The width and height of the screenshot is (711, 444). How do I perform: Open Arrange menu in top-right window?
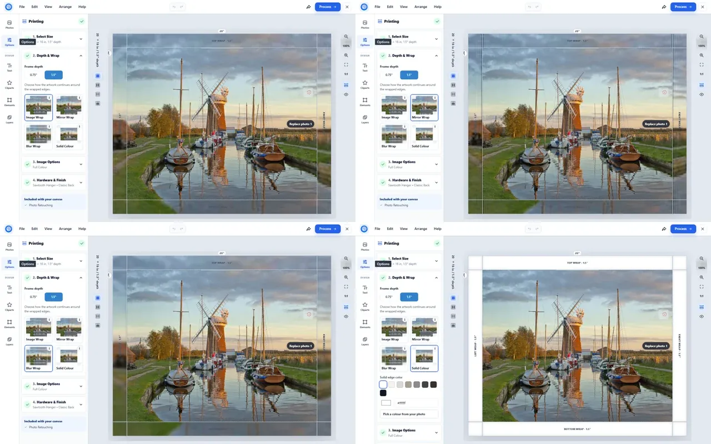click(420, 7)
